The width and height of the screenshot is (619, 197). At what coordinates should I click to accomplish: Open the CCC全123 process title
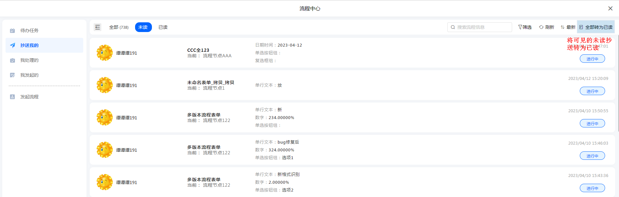[198, 50]
